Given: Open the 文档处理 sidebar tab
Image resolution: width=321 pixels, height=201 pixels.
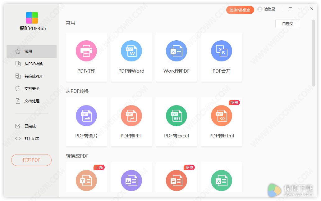Looking at the screenshot, I should (x=31, y=101).
